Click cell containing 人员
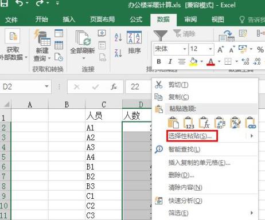The height and width of the screenshot is (220, 265). point(103,116)
